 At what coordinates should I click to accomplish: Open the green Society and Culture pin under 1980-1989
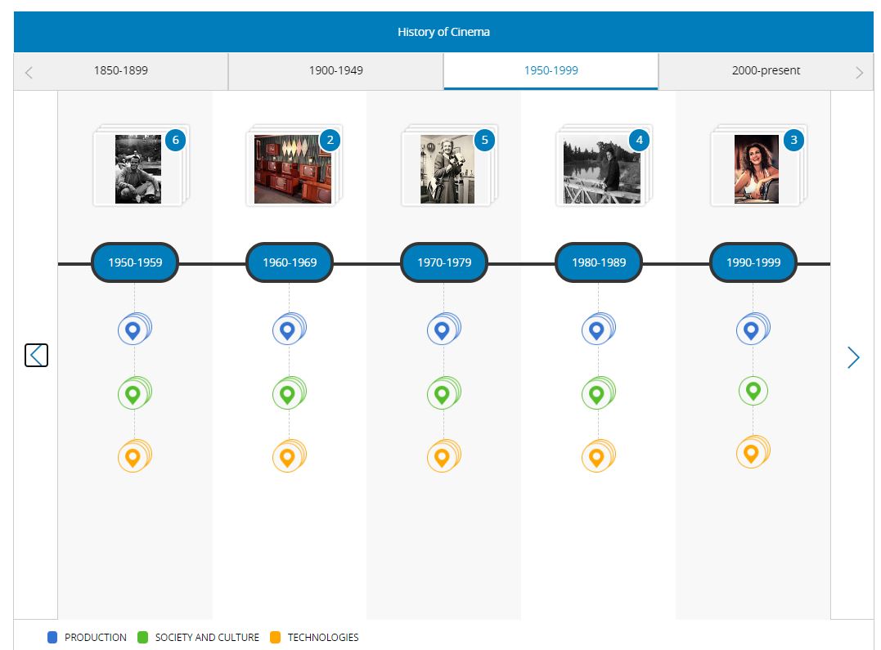[x=598, y=392]
